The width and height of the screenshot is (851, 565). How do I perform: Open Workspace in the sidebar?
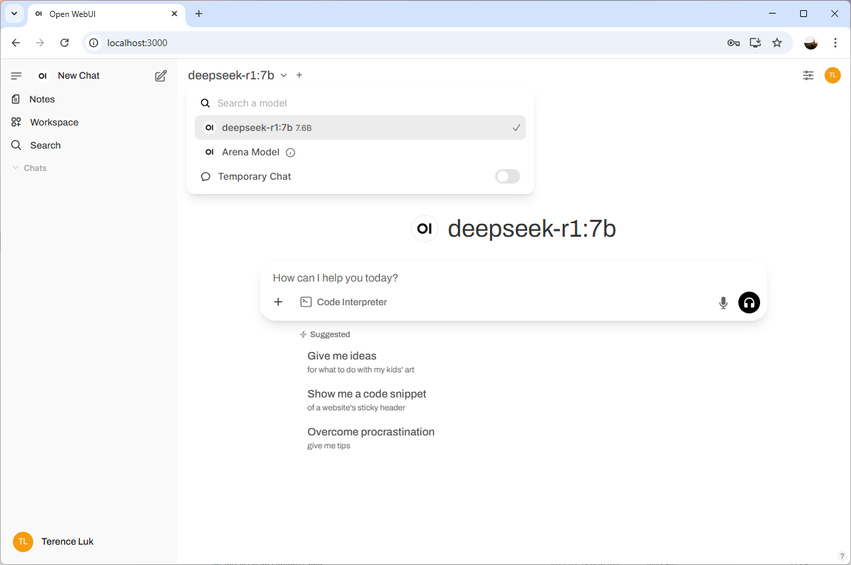(x=54, y=122)
